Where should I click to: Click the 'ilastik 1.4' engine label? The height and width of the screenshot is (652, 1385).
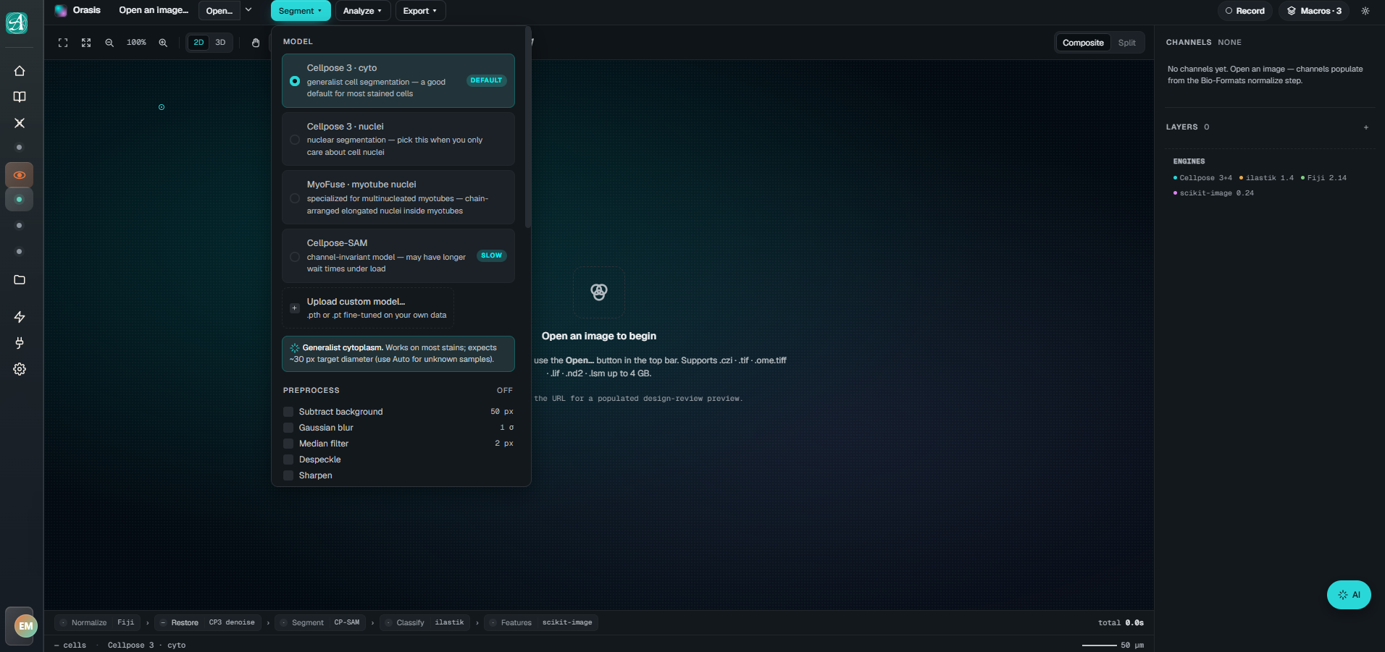(1266, 178)
